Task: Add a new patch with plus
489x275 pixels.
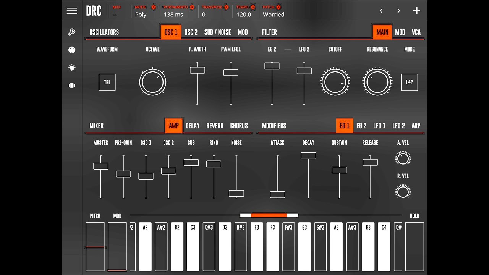Action: [416, 11]
